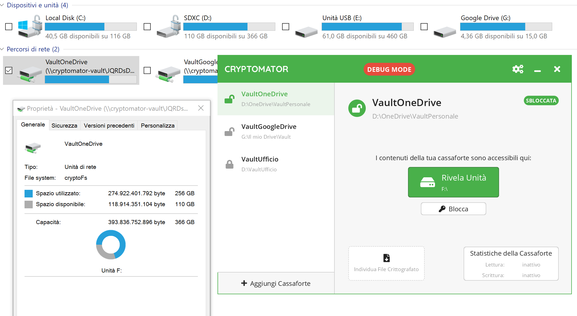This screenshot has height=316, width=577.
Task: Click the Unità USB (E:) usage bar
Action: pos(368,27)
